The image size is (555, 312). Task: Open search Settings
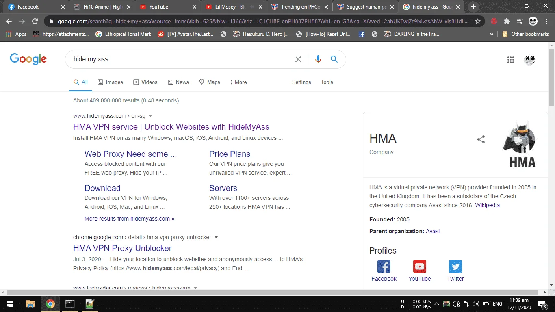[x=301, y=82]
